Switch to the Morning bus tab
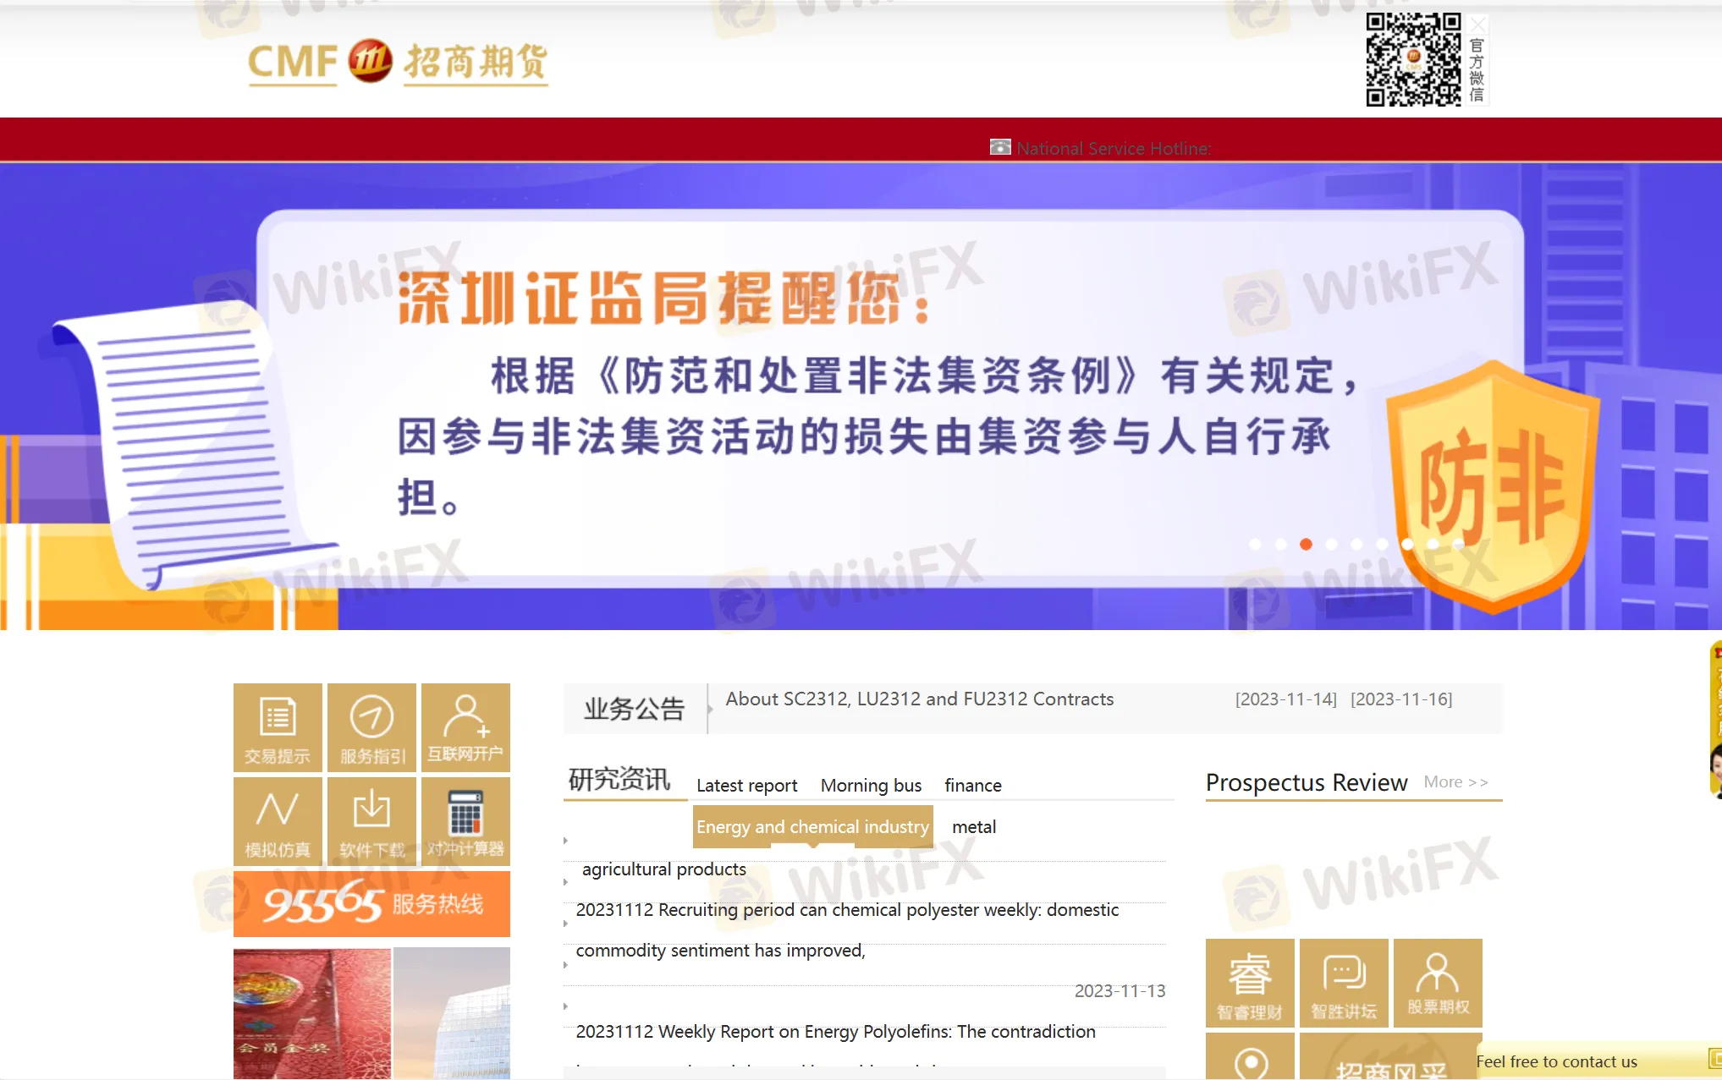The height and width of the screenshot is (1080, 1722). tap(871, 786)
